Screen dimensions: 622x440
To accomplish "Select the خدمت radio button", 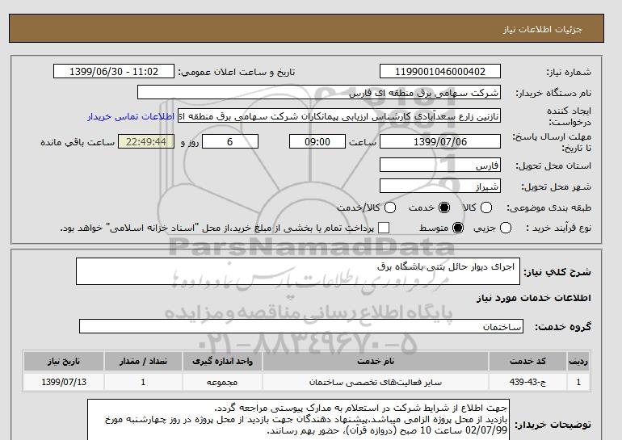I will pos(444,207).
